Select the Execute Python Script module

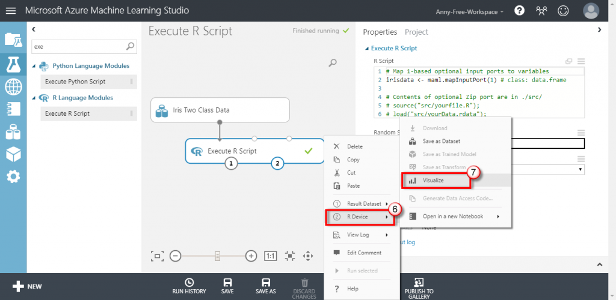[x=88, y=82]
